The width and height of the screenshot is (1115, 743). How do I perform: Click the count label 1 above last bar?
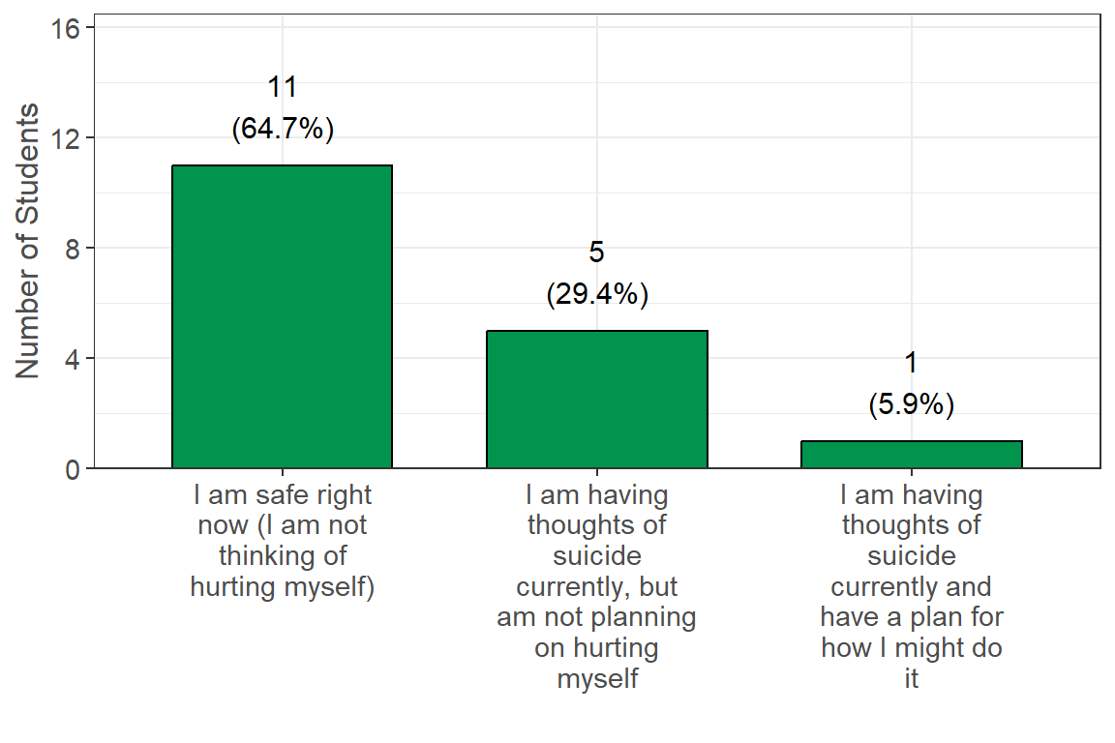[911, 363]
